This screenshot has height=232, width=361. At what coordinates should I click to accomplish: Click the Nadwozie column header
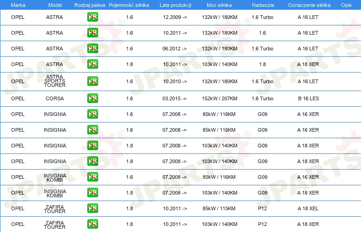pos(263,5)
